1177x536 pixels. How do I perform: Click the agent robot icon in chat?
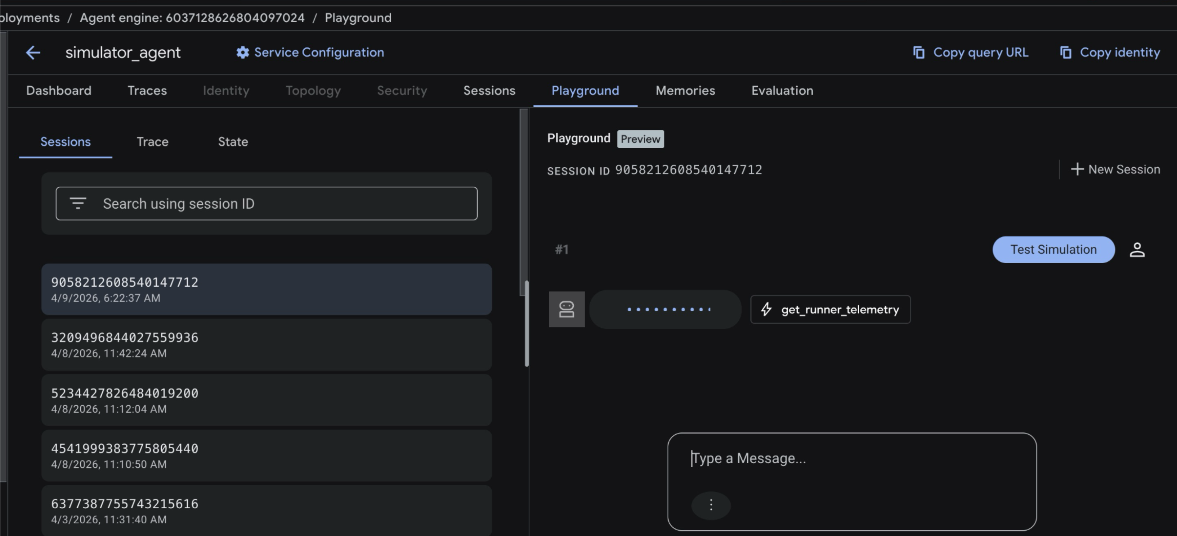(567, 309)
